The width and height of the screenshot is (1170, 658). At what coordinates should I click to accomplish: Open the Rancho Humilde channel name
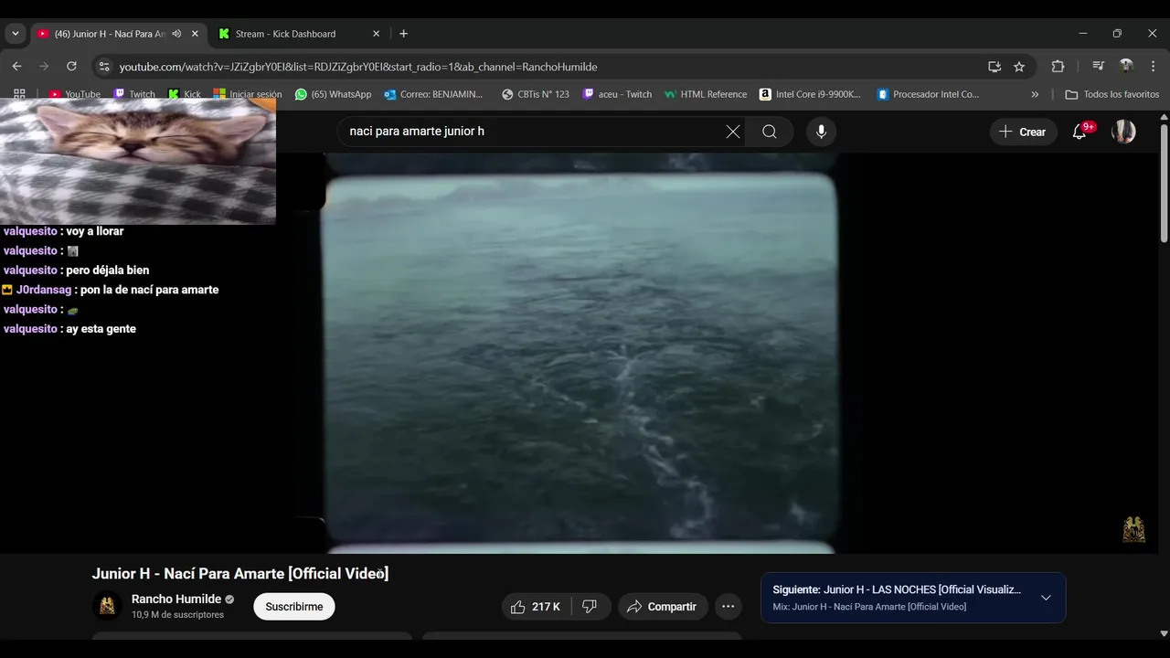click(x=176, y=600)
